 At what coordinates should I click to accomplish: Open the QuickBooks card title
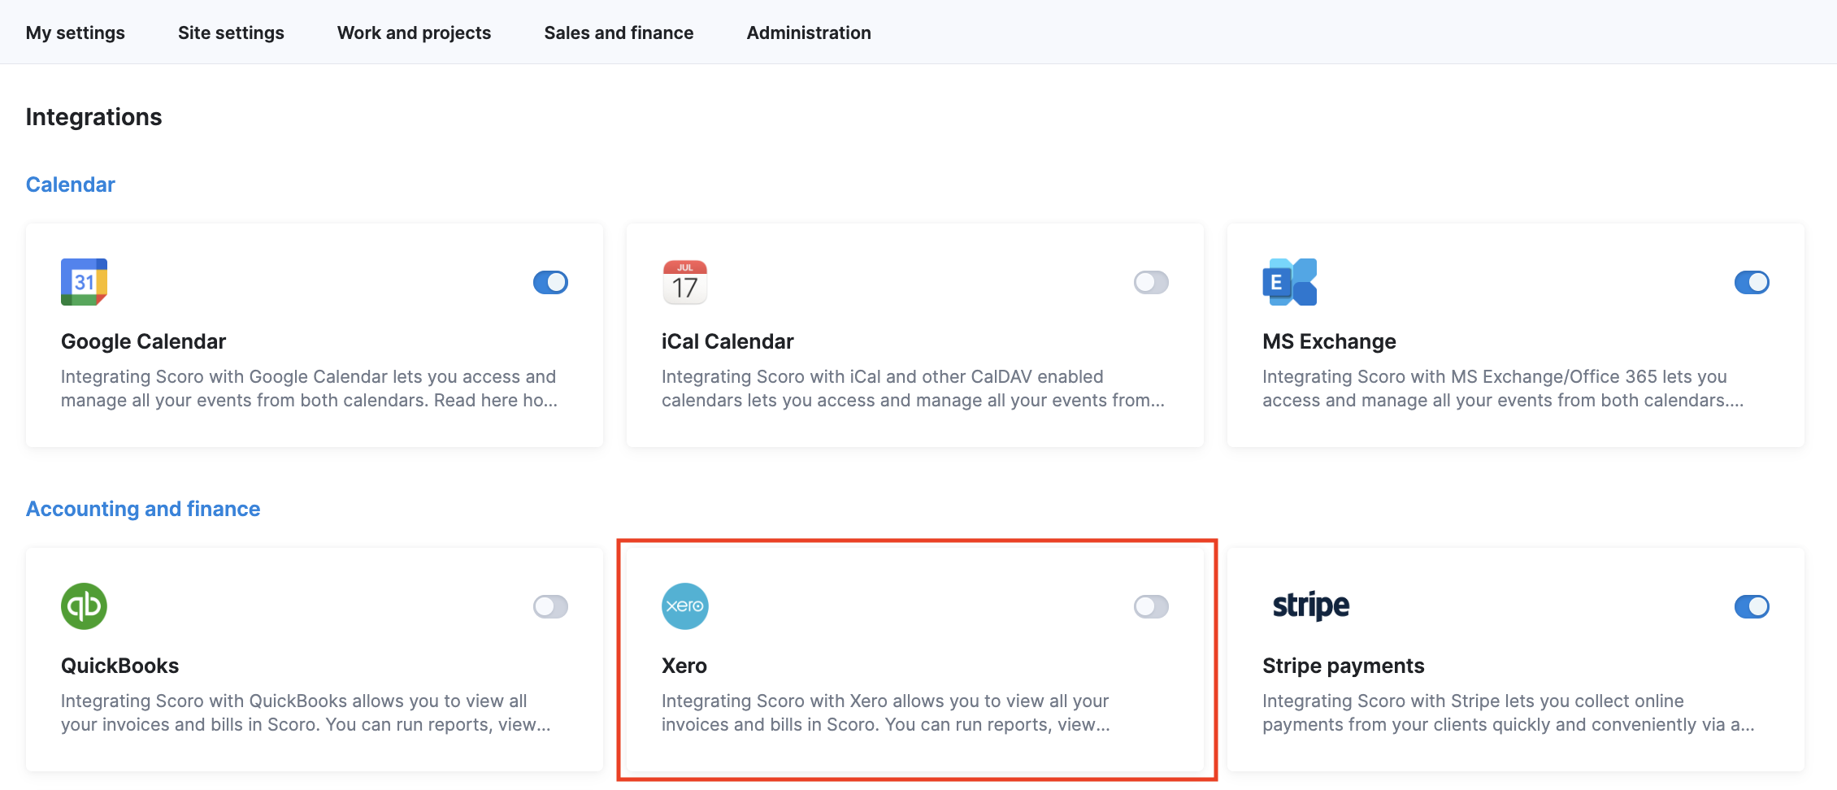coord(119,666)
